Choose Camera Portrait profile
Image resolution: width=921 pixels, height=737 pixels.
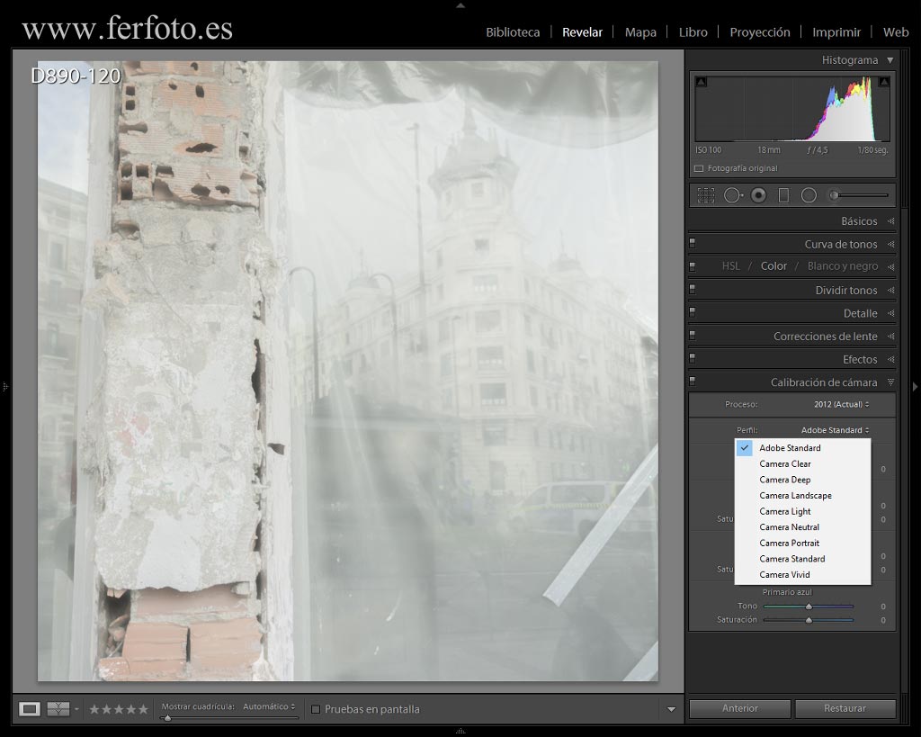pos(802,543)
